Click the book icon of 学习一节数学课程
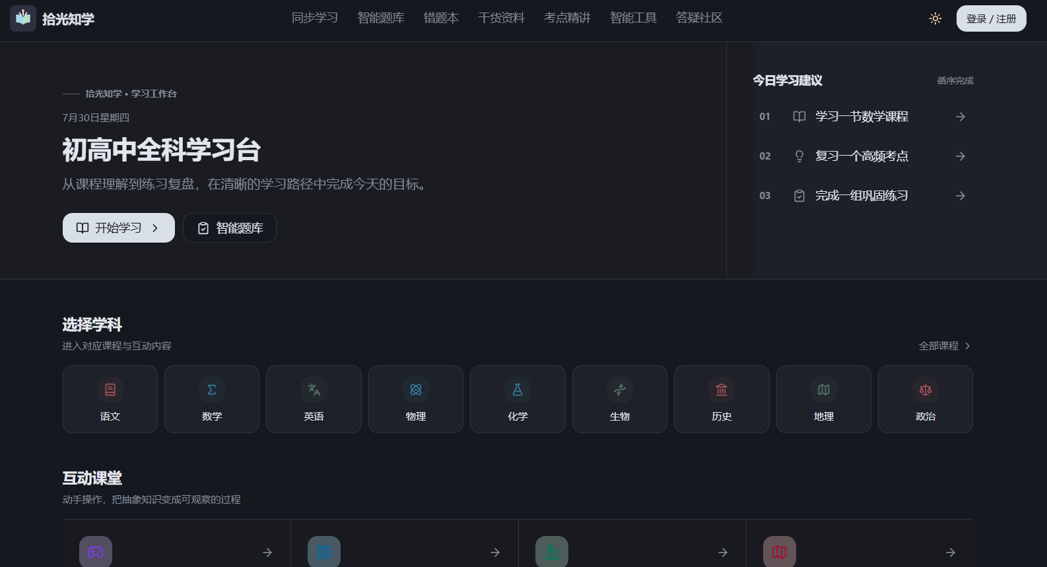1047x567 pixels. tap(799, 117)
